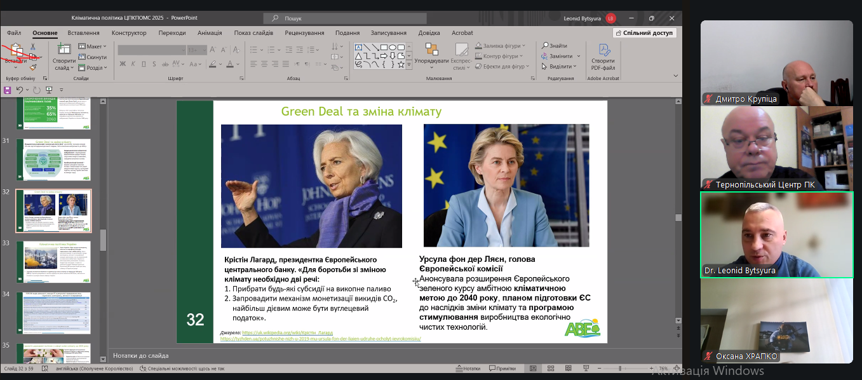Click the Share (Спільний доступ) button

pos(644,33)
